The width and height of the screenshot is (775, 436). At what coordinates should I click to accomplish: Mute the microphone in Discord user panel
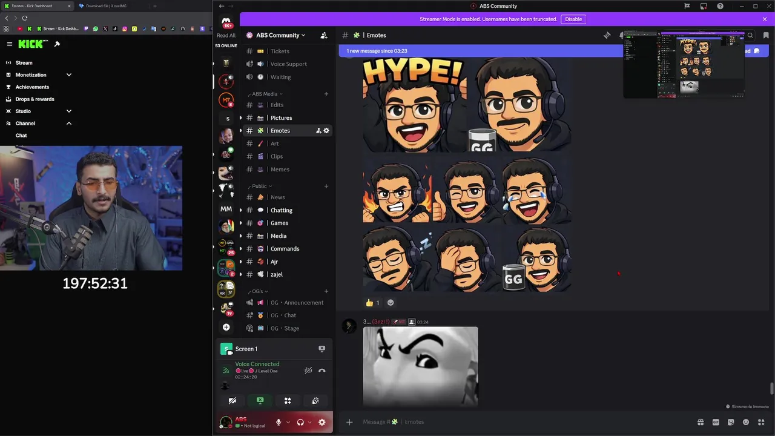(279, 422)
